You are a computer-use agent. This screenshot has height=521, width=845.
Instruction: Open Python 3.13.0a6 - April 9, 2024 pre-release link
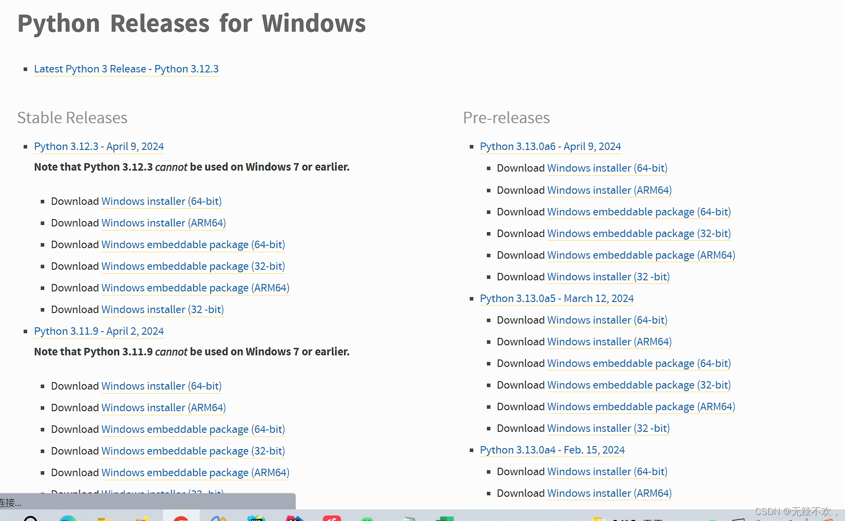pyautogui.click(x=550, y=146)
